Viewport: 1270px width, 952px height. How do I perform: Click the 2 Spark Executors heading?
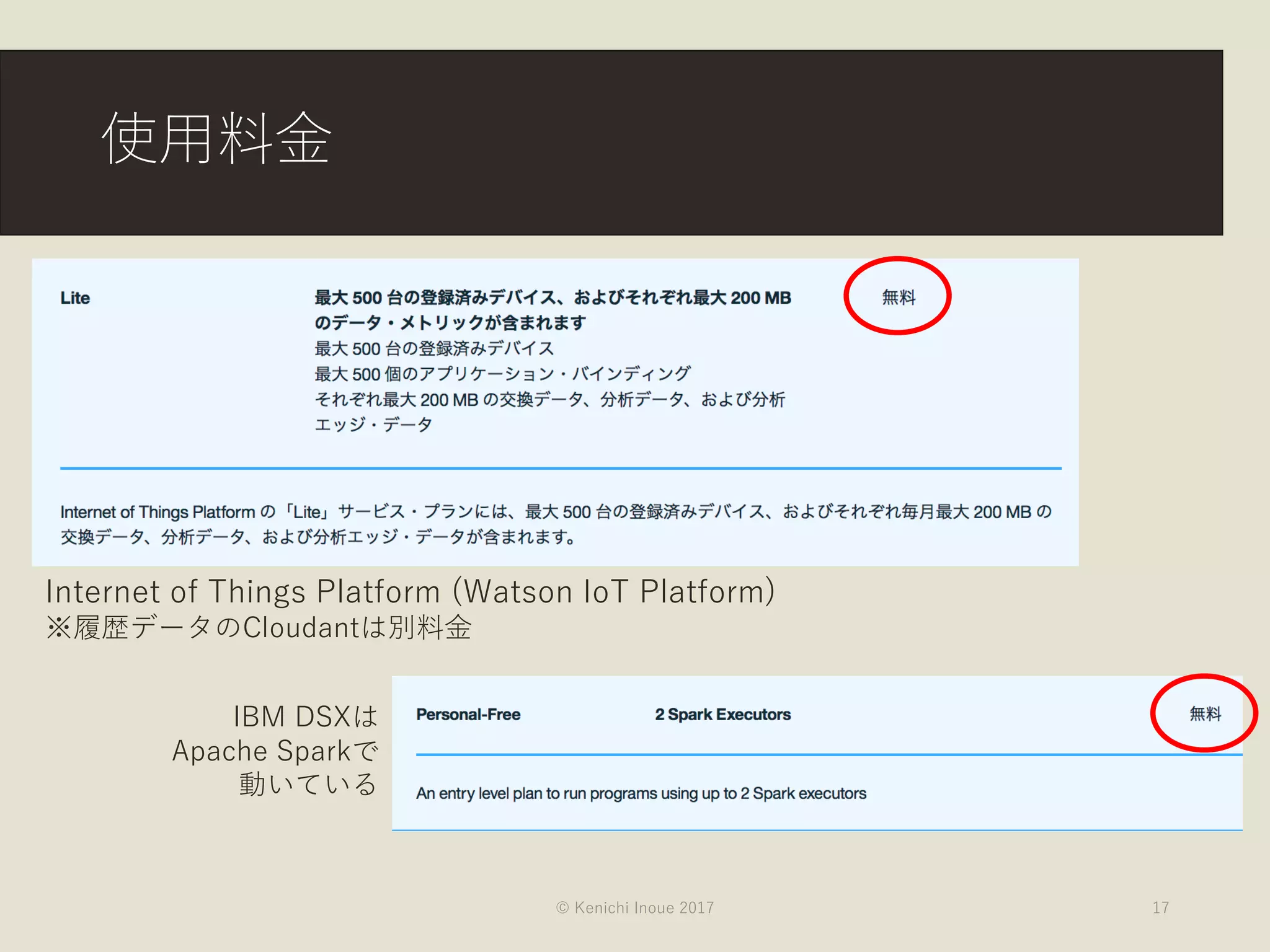coord(723,715)
